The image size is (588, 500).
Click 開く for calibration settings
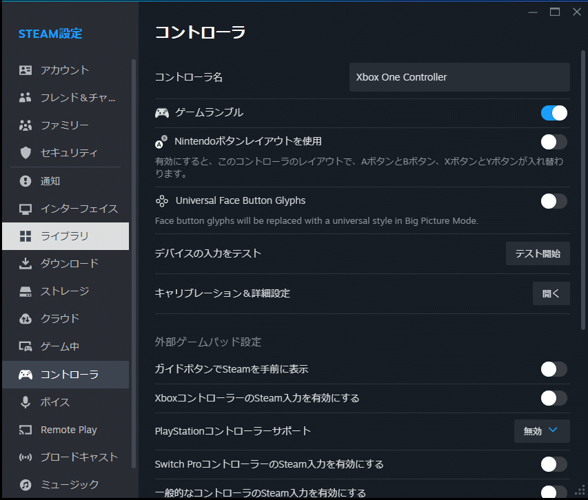tap(551, 293)
